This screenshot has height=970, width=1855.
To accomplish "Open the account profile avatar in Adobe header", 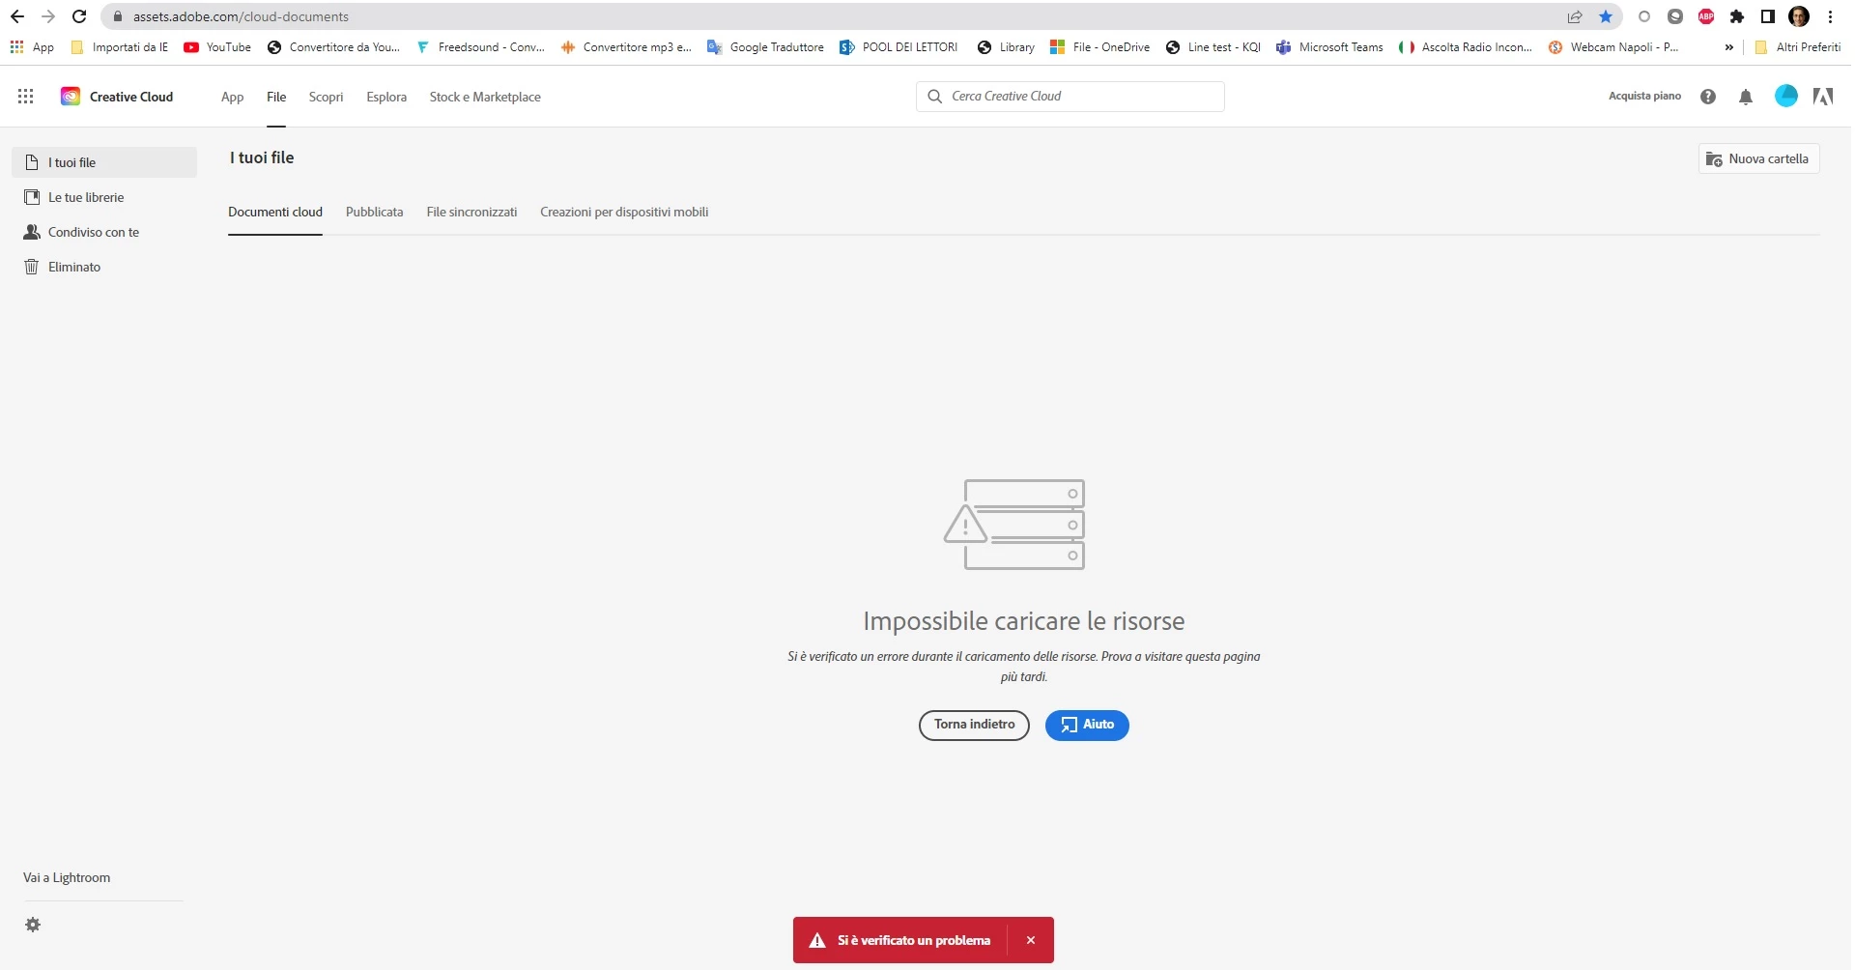I will click(x=1786, y=96).
